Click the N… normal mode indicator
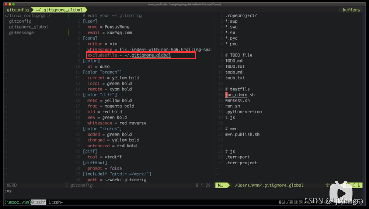This screenshot has height=209, width=369. click(221, 185)
